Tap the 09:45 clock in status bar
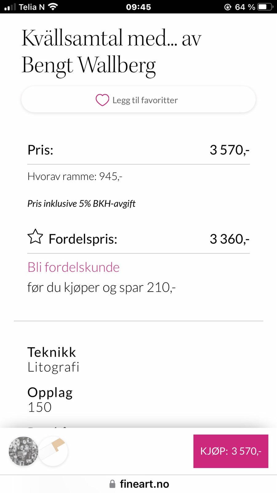Image resolution: width=277 pixels, height=493 pixels. pos(138,7)
